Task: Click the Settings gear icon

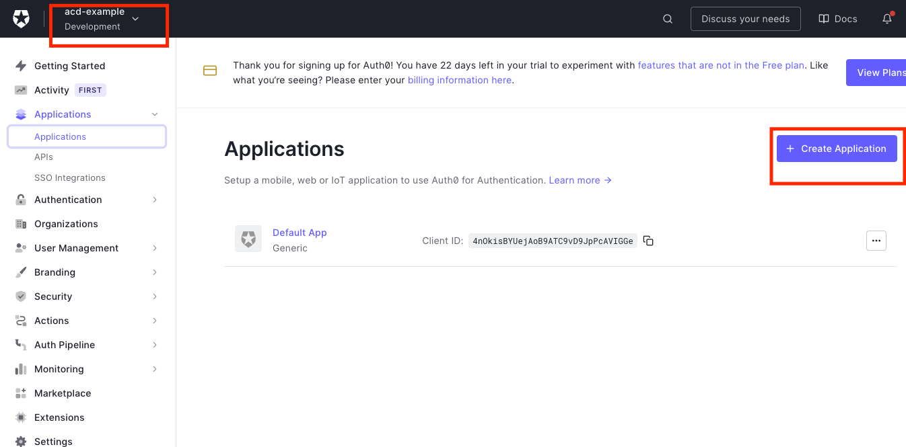Action: click(21, 442)
